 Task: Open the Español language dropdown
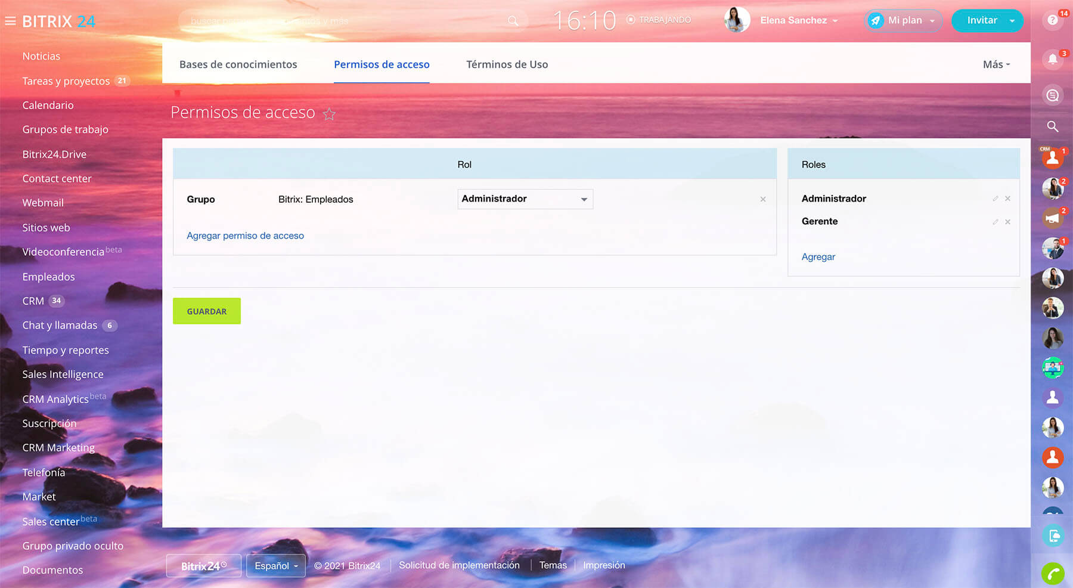pos(275,565)
